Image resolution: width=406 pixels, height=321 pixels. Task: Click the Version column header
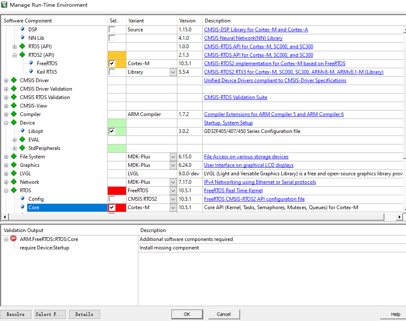click(x=190, y=21)
